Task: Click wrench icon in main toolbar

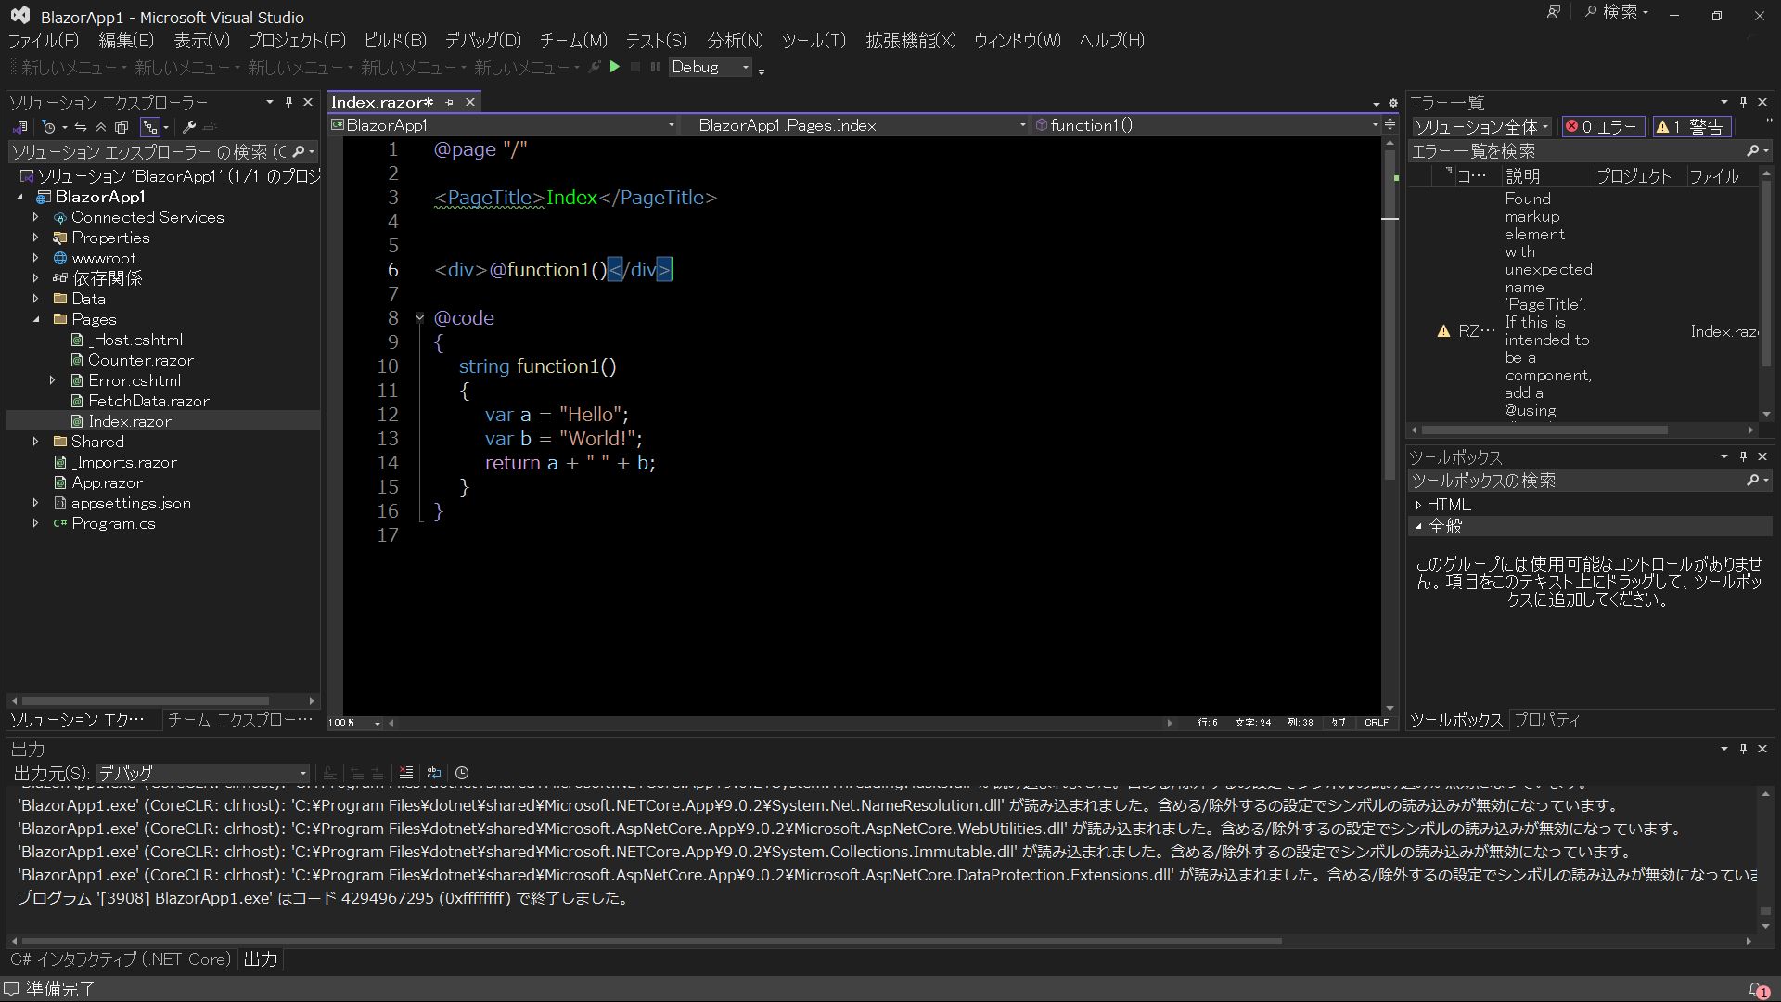Action: (595, 67)
